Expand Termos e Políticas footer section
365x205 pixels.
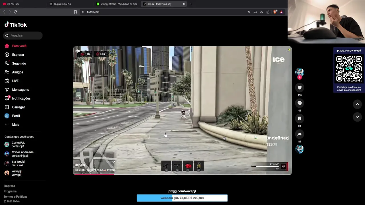point(15,197)
